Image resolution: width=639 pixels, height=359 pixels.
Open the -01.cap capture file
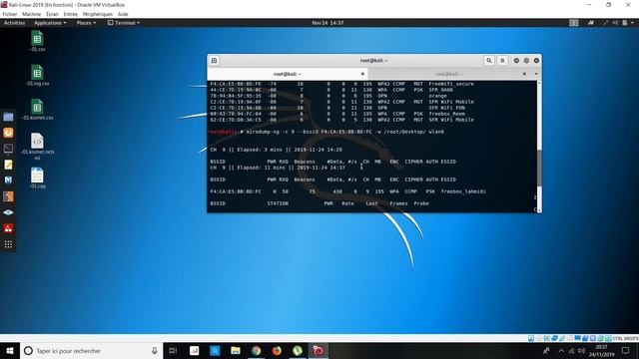(x=37, y=178)
